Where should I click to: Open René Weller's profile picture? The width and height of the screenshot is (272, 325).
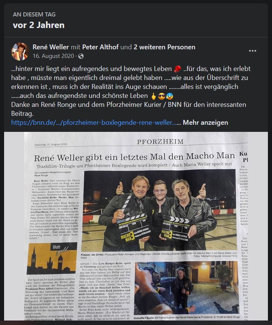click(x=20, y=52)
